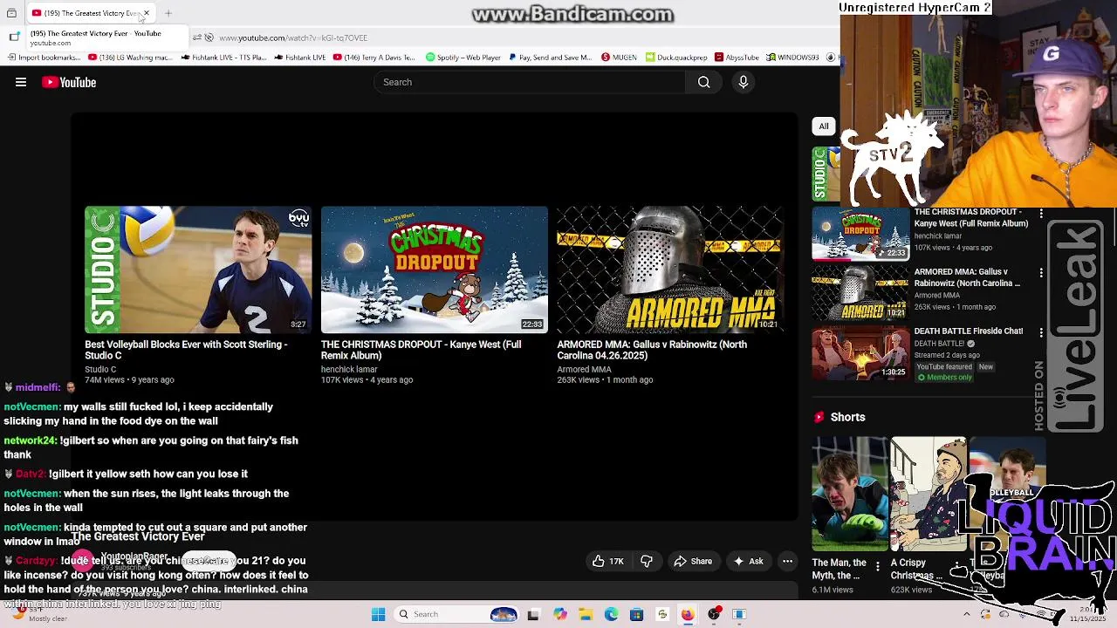Open Windows Start menu

378,614
